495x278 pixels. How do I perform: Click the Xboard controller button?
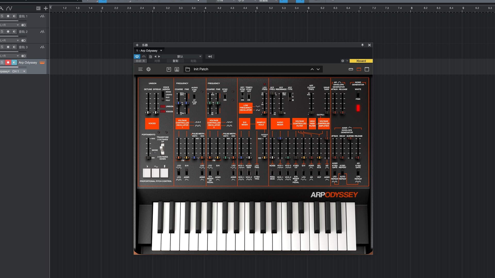[x=361, y=61]
